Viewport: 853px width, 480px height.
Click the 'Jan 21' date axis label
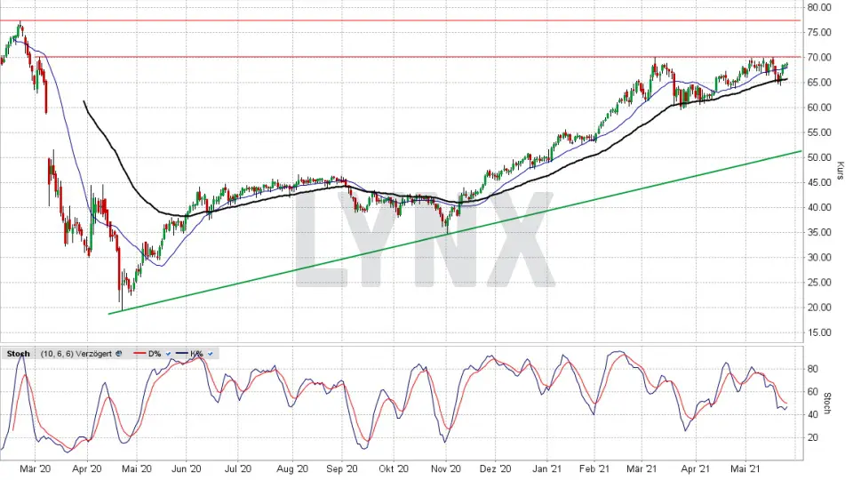coord(547,468)
